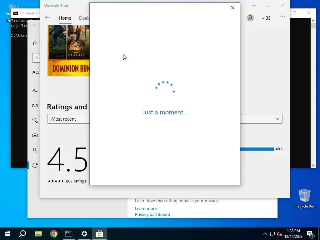Launch Google Chrome from the taskbar
Screen dimensions: 320x240
pyautogui.click(x=53, y=234)
